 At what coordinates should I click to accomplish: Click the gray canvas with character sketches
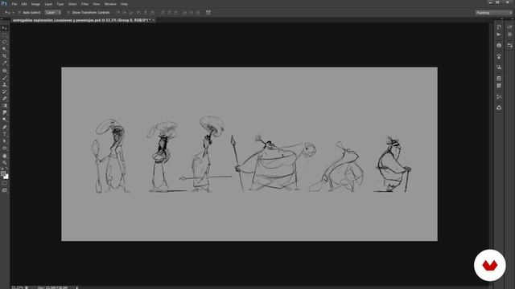coord(249,154)
